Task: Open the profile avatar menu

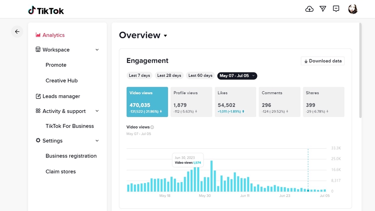Action: tap(353, 9)
